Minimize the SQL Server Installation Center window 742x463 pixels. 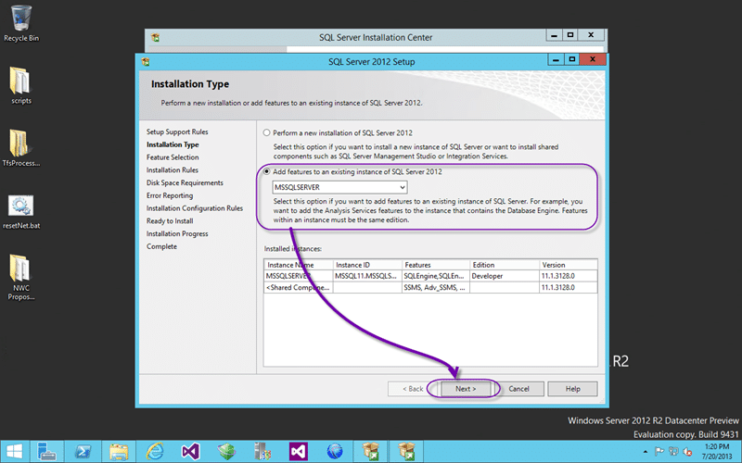pos(554,35)
